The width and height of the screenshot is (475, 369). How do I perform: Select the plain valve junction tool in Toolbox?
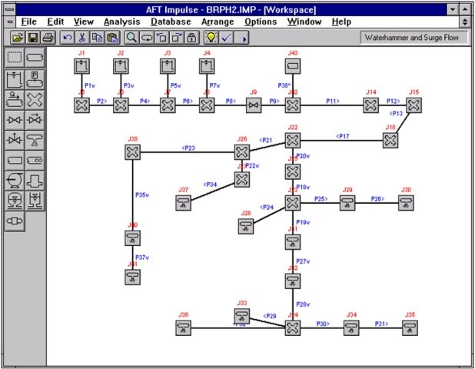coord(15,120)
